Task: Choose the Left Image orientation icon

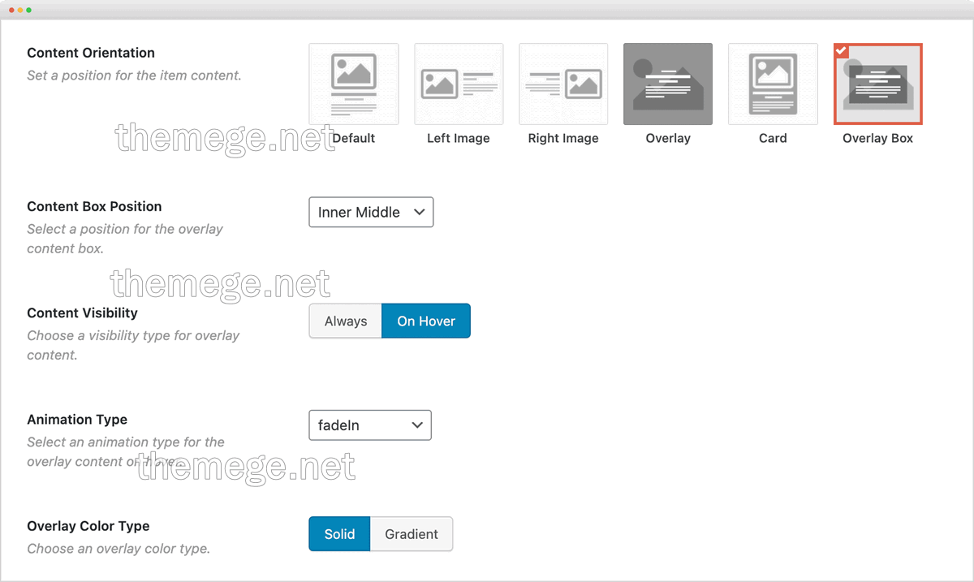Action: coord(459,84)
